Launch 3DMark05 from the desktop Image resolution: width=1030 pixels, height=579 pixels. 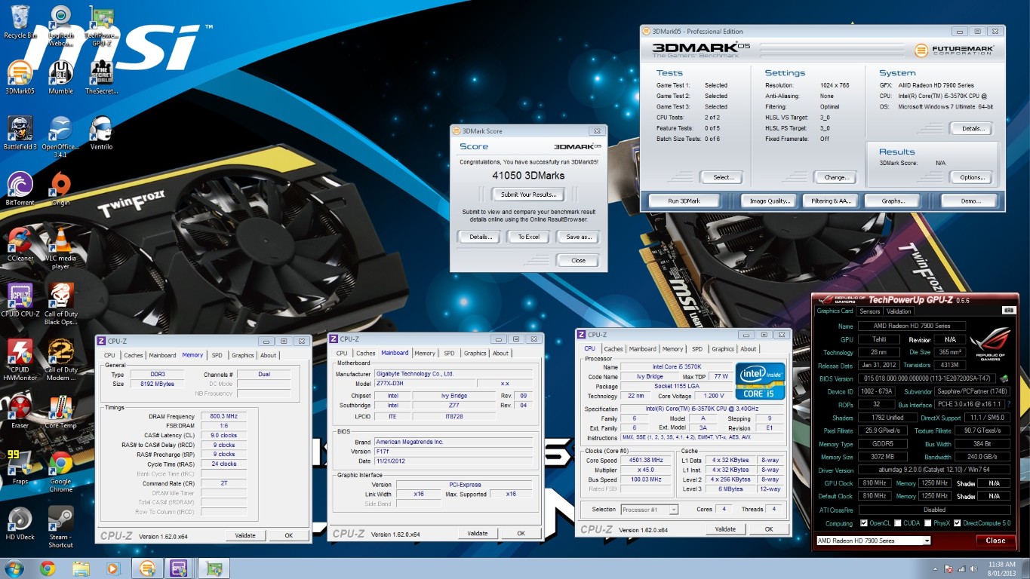pyautogui.click(x=20, y=78)
